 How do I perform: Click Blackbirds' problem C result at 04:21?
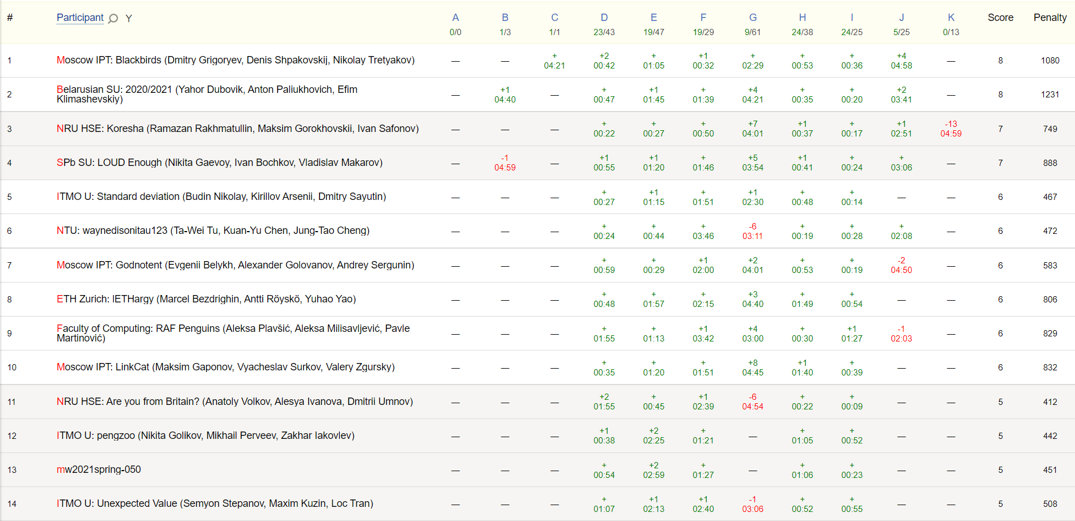click(x=554, y=61)
